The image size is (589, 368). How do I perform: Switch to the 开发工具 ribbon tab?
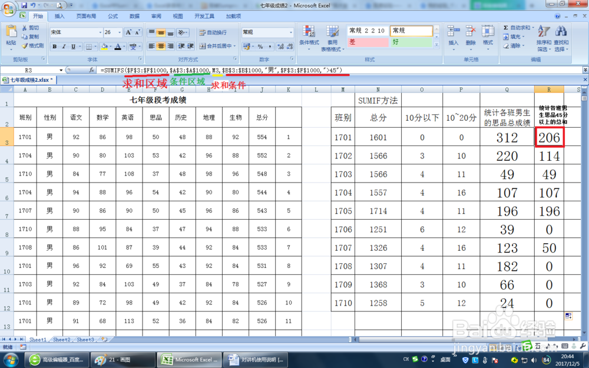(204, 16)
